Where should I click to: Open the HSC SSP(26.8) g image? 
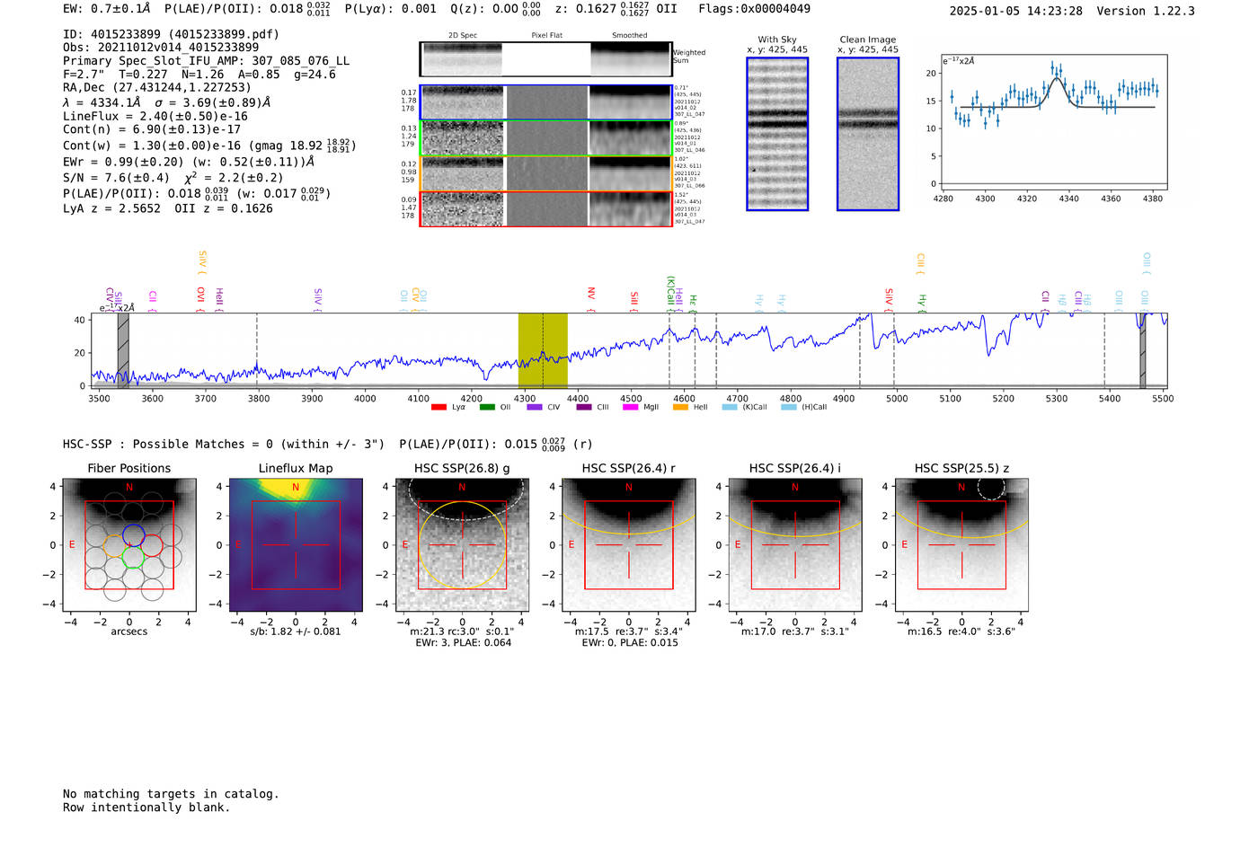click(x=462, y=545)
